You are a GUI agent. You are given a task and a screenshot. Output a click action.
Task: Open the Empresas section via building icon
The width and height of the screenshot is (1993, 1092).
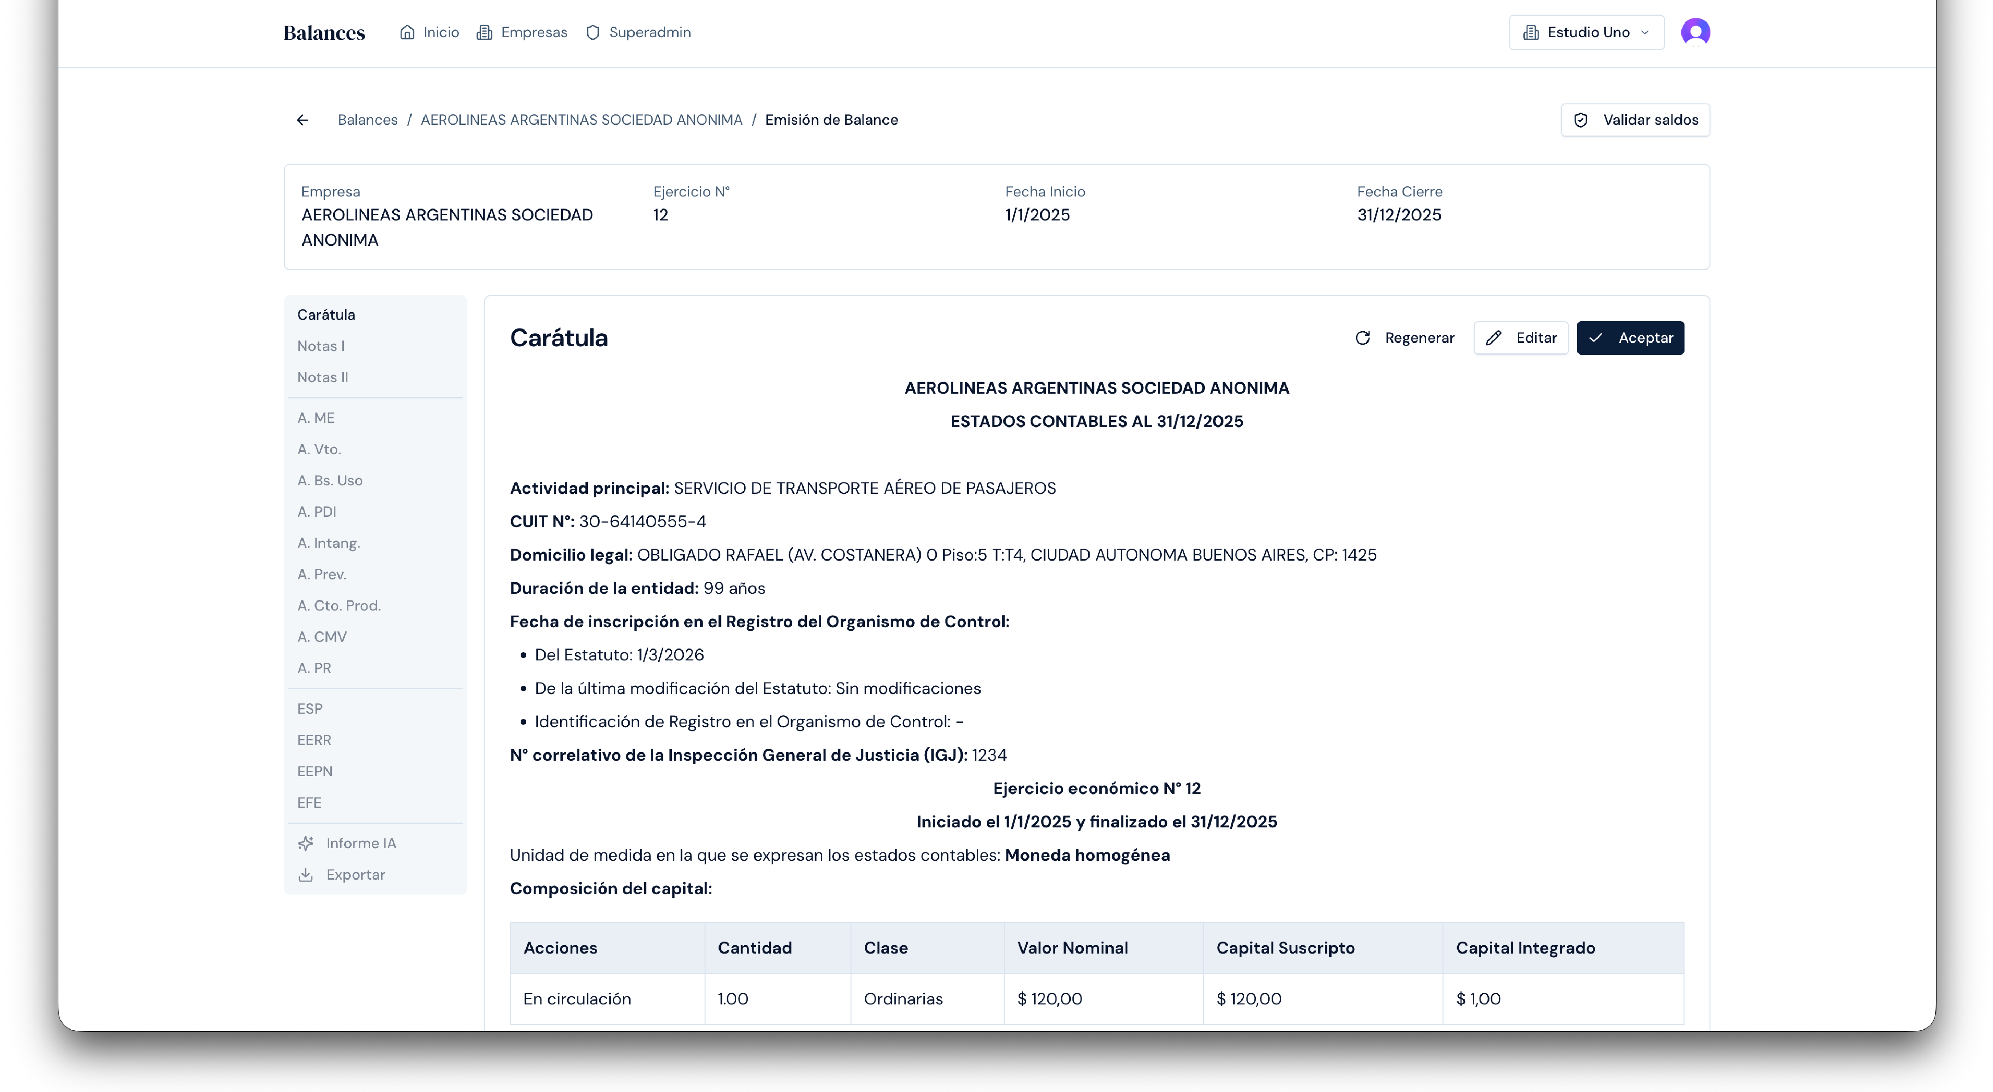pos(484,32)
